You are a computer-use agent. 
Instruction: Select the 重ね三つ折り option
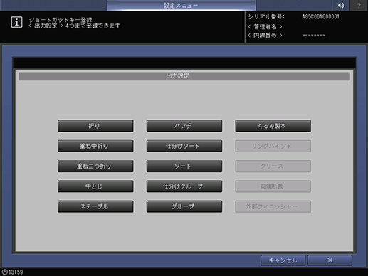95,166
